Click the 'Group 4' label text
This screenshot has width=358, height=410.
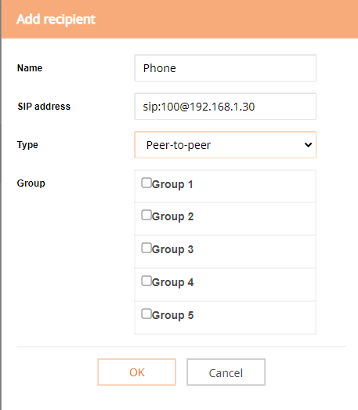(x=172, y=282)
